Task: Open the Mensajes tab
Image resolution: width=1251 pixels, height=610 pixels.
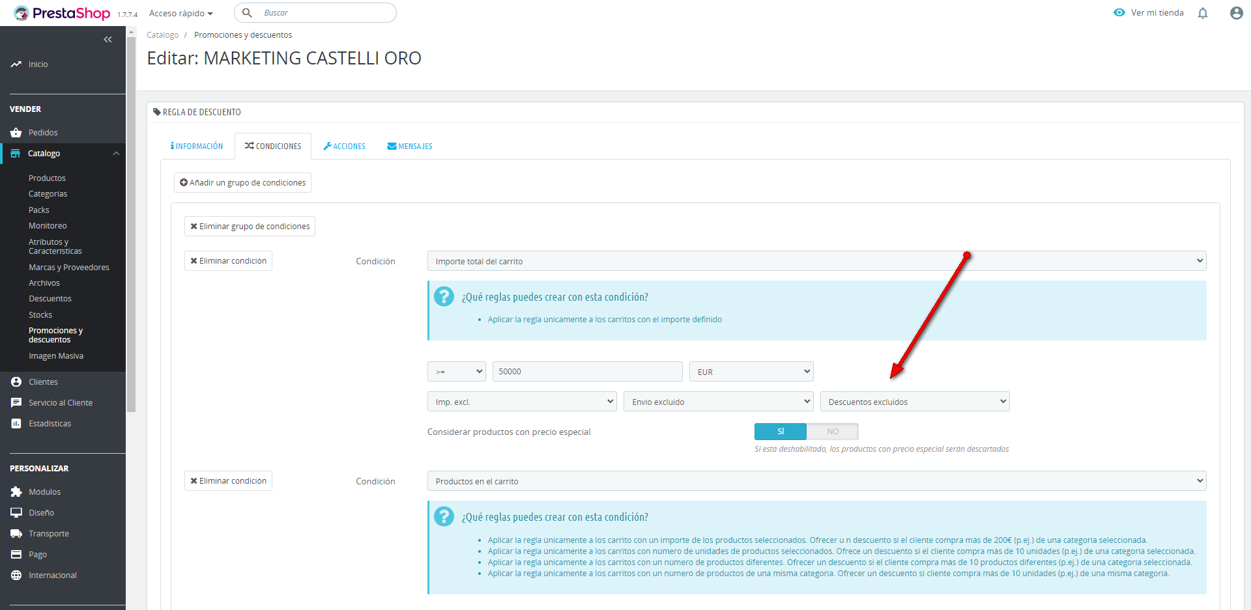Action: [x=410, y=146]
